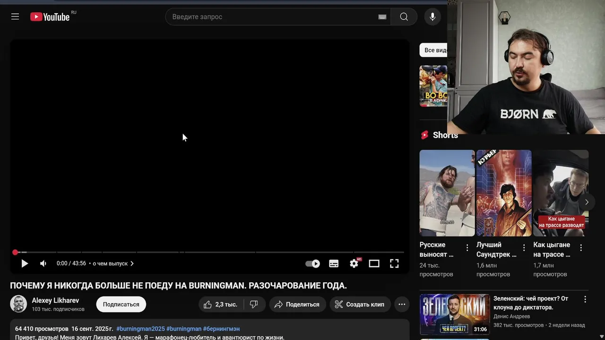Show next Shorts with the right arrow
The image size is (605, 340).
point(587,202)
